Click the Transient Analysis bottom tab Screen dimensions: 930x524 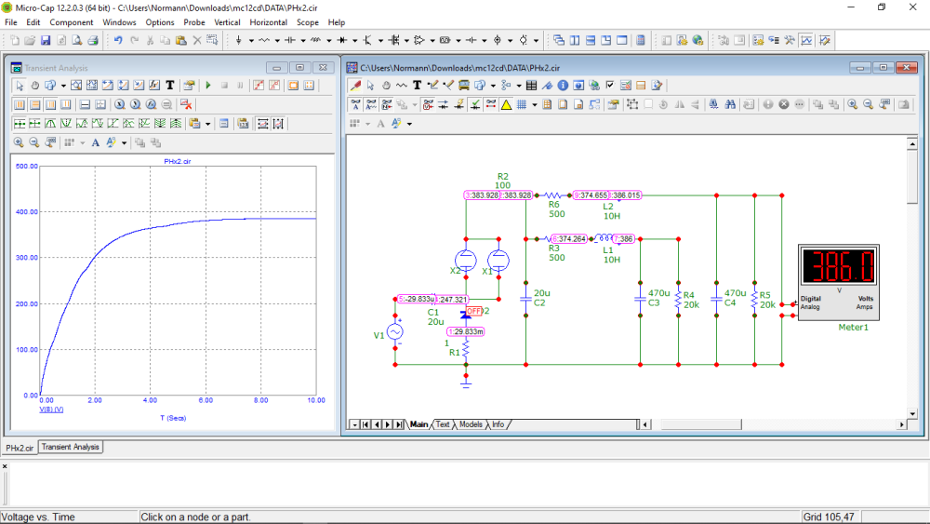point(72,447)
